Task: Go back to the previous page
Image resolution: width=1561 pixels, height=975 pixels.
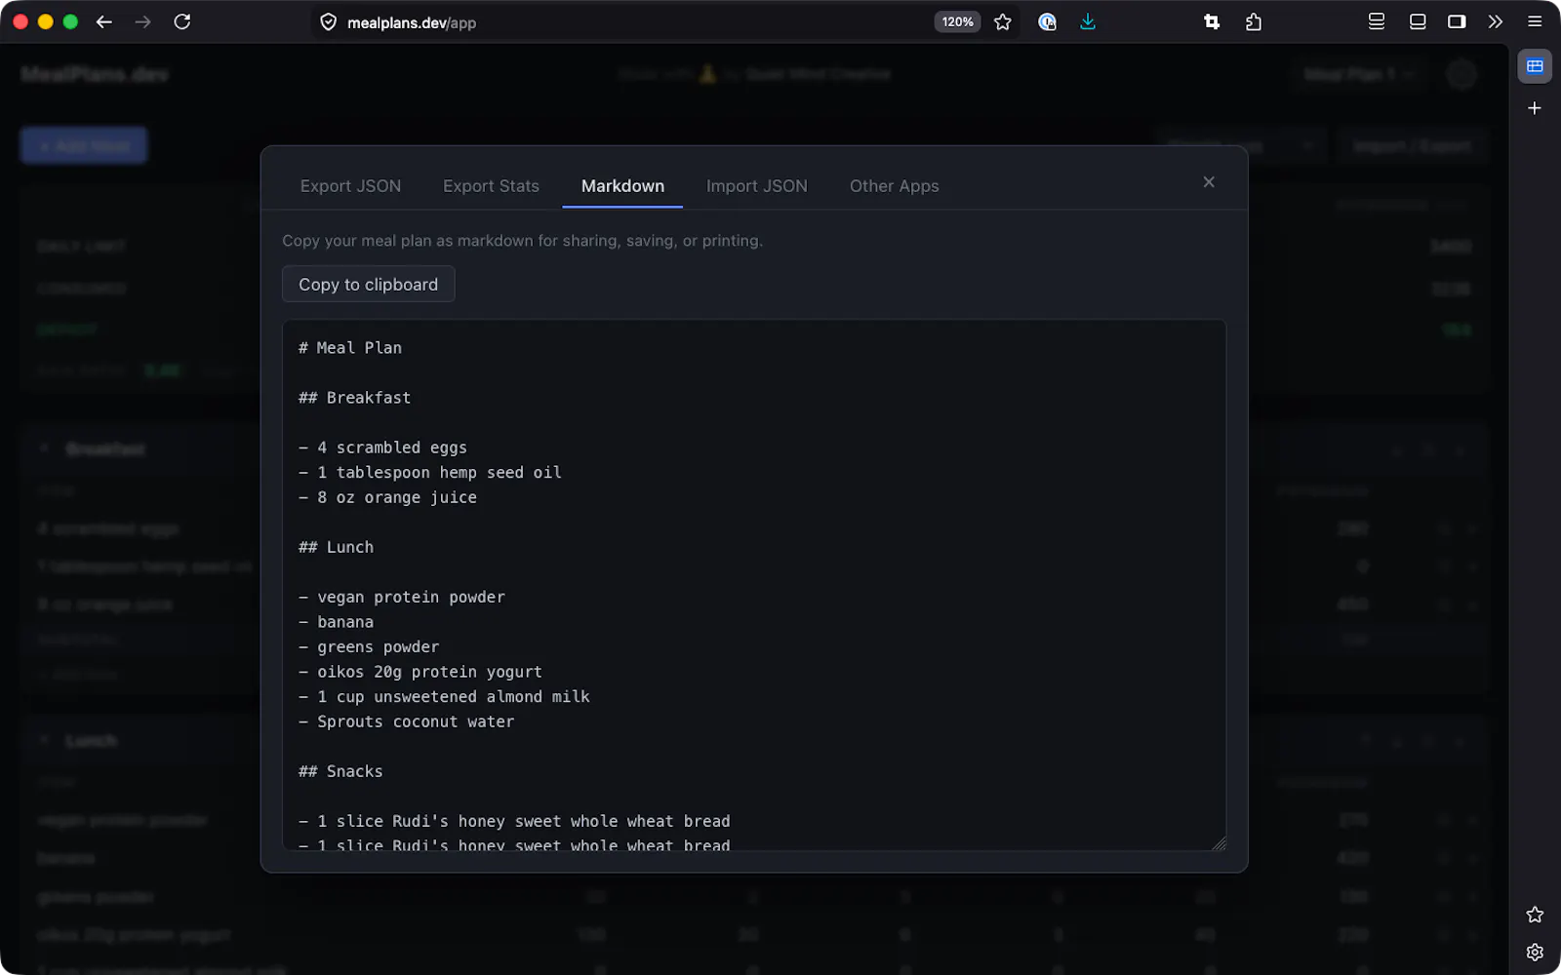Action: (x=104, y=21)
